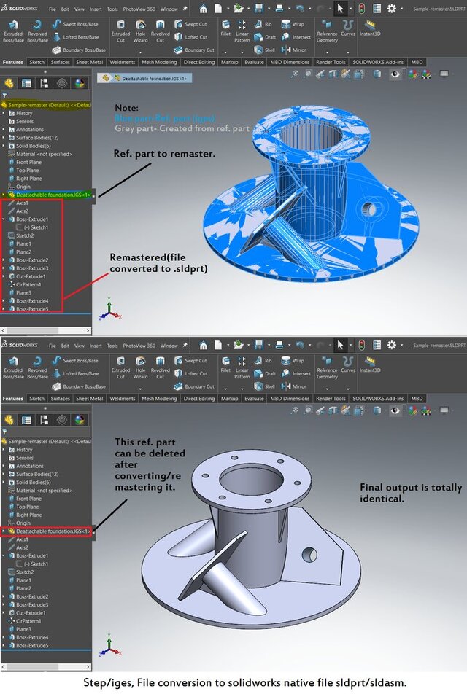
Task: Select Swept Cut in the upper window
Action: click(x=190, y=24)
